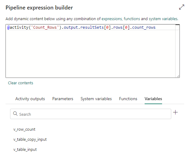Click the expression editor vertical scrollbar
This screenshot has width=185, height=153.
(177, 49)
